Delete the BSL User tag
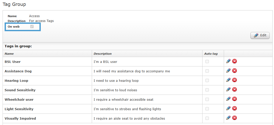Screen dimensions: 274x125 tap(234, 61)
